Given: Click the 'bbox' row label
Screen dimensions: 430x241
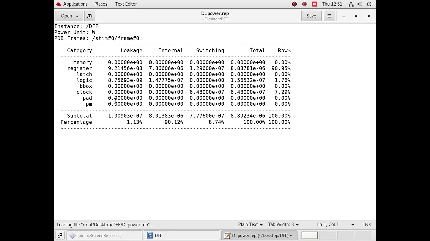Looking at the screenshot, I should coord(86,86).
